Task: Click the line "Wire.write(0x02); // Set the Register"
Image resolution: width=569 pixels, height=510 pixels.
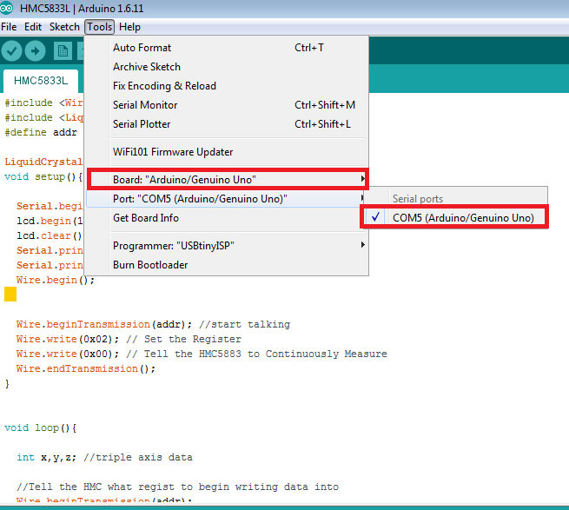Action: [129, 339]
